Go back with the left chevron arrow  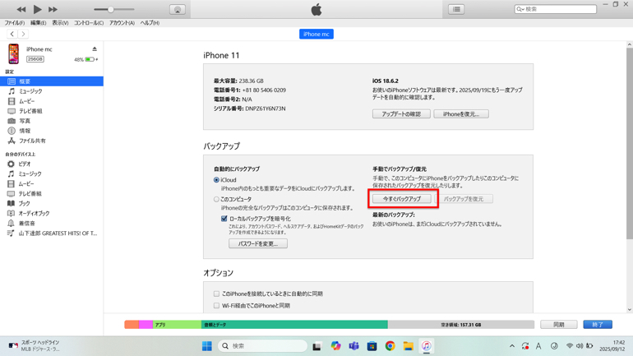click(x=12, y=35)
